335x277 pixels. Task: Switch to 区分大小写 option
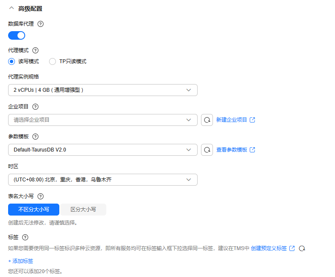tap(83, 210)
